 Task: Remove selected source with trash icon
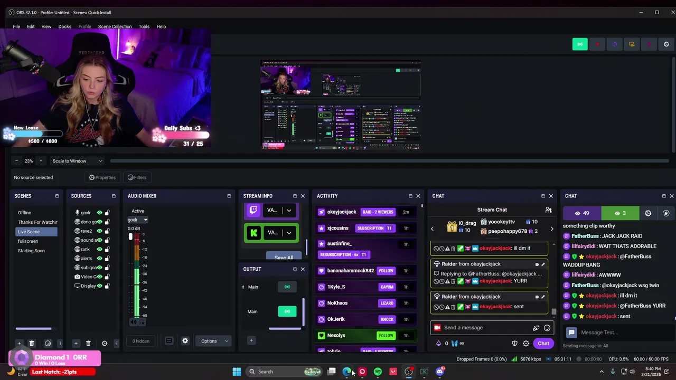pyautogui.click(x=88, y=344)
